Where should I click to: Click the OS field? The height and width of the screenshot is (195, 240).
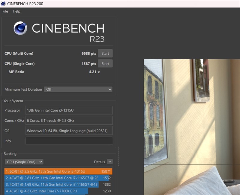pos(69,131)
